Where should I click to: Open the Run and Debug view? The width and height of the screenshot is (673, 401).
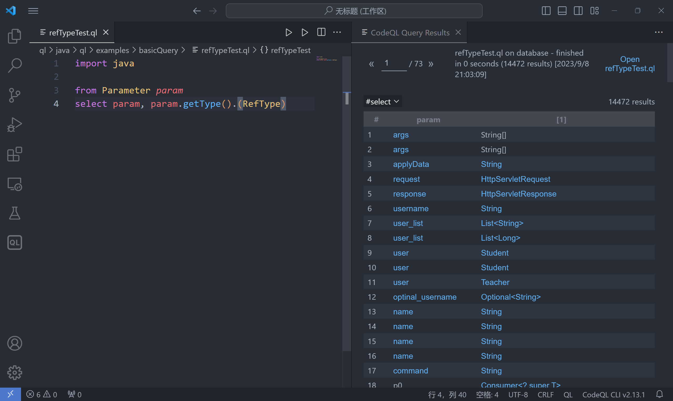pyautogui.click(x=15, y=124)
